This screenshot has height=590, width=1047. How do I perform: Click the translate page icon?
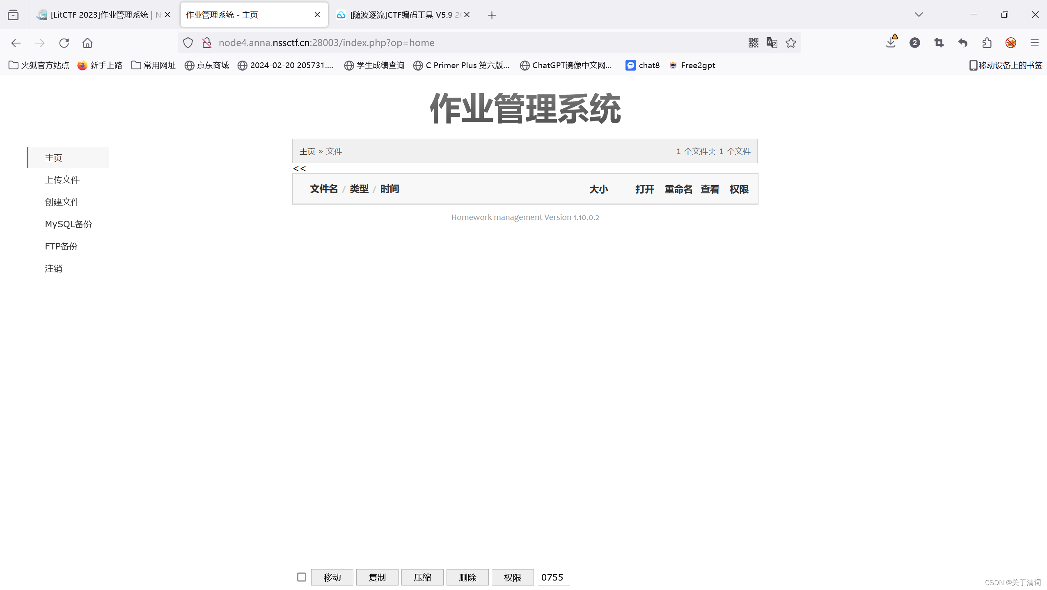click(x=772, y=43)
